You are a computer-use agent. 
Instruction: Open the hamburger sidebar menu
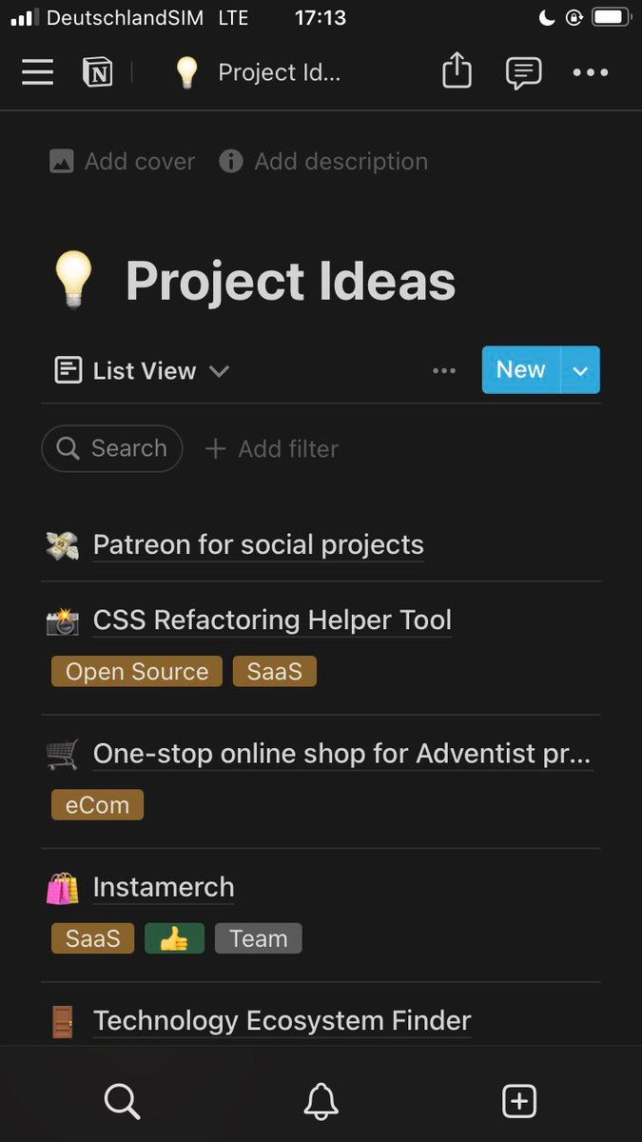(38, 72)
